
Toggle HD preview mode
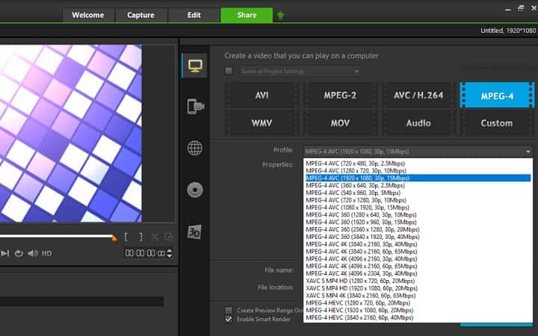[46, 254]
